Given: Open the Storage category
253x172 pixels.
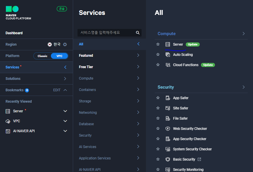Looking at the screenshot, I should tap(109, 101).
